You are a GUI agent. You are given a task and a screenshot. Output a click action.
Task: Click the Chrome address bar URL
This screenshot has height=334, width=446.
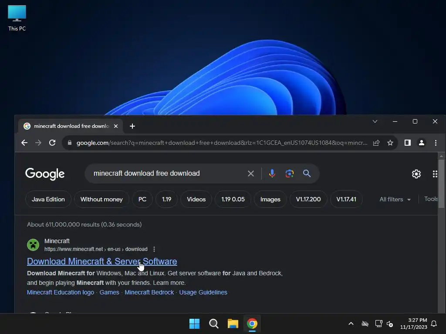click(222, 143)
